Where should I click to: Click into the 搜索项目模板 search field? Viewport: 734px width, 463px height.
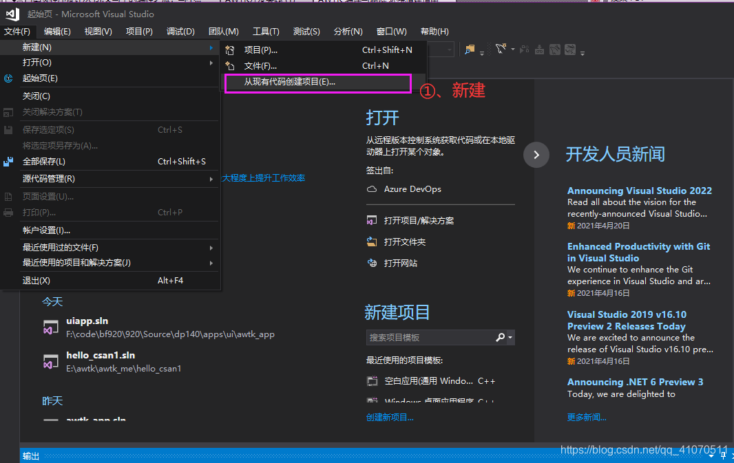430,337
